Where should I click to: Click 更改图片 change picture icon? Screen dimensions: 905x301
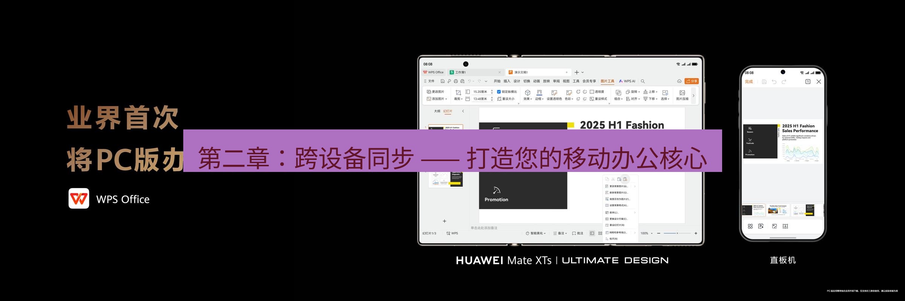tap(436, 92)
